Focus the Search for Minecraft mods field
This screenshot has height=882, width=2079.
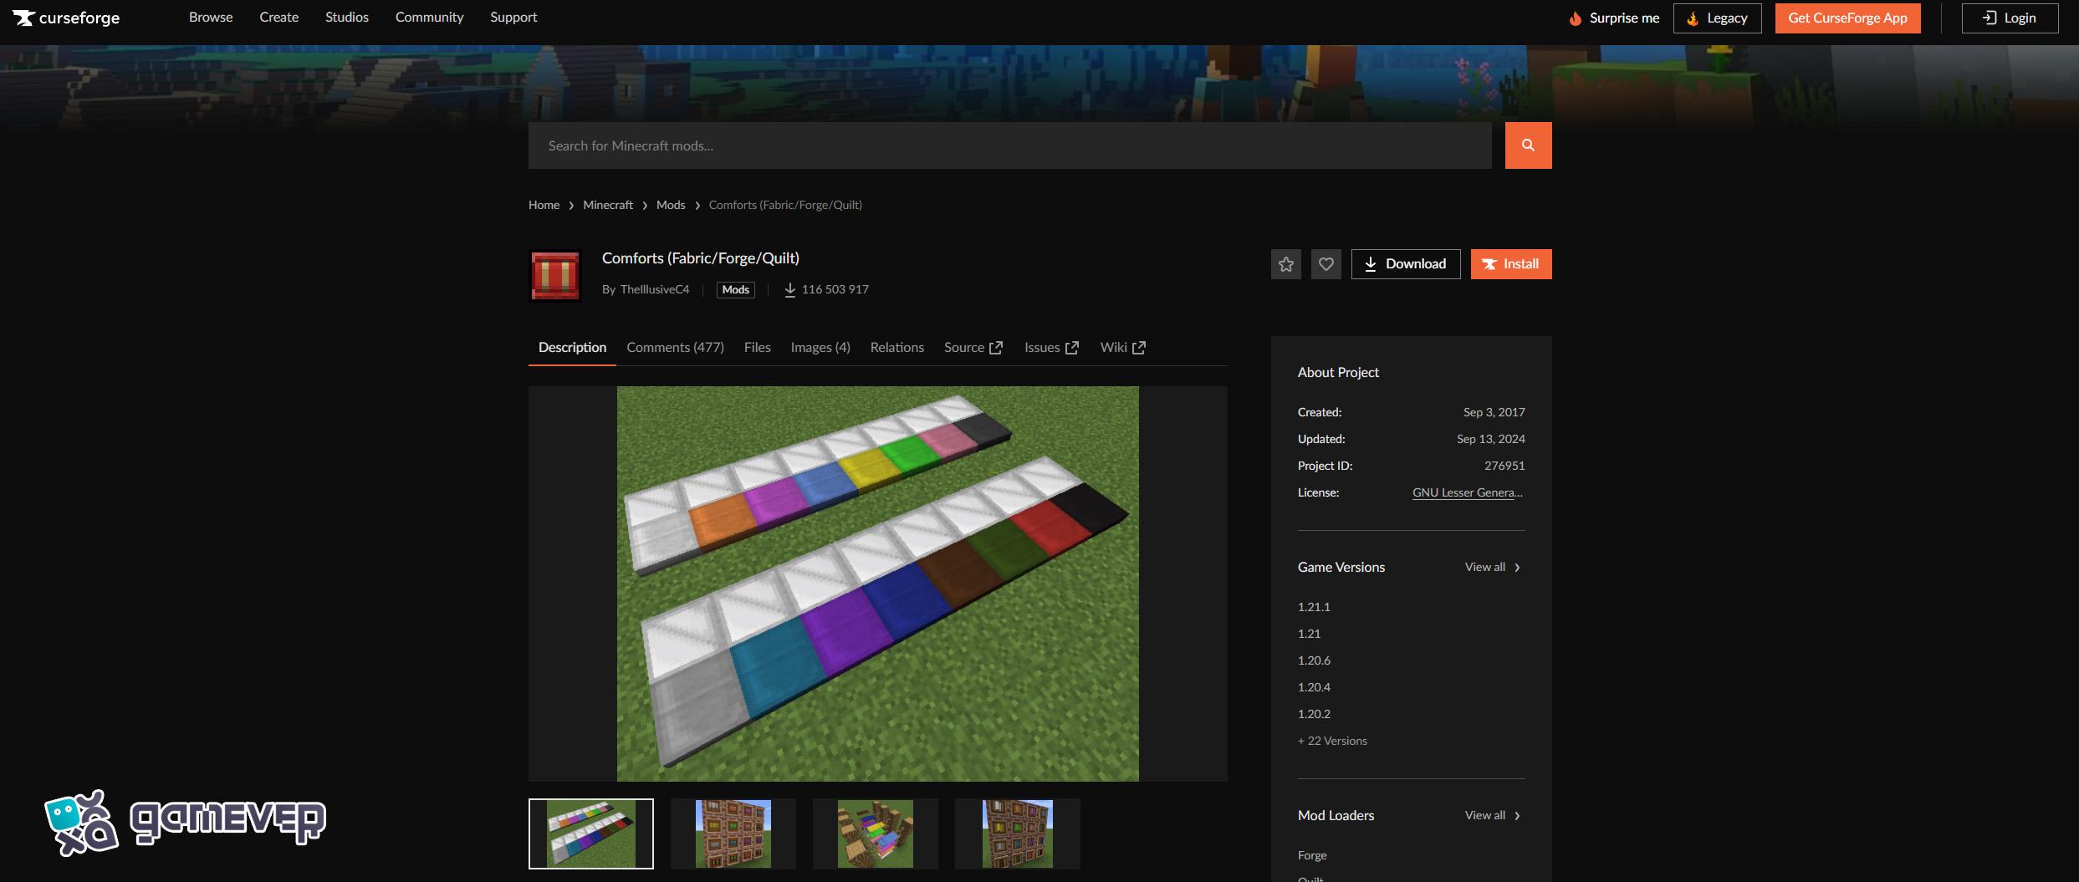pyautogui.click(x=1009, y=145)
